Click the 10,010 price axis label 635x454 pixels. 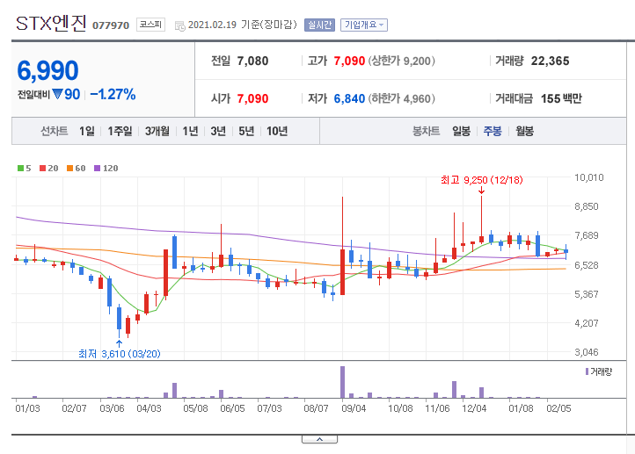[x=589, y=177]
